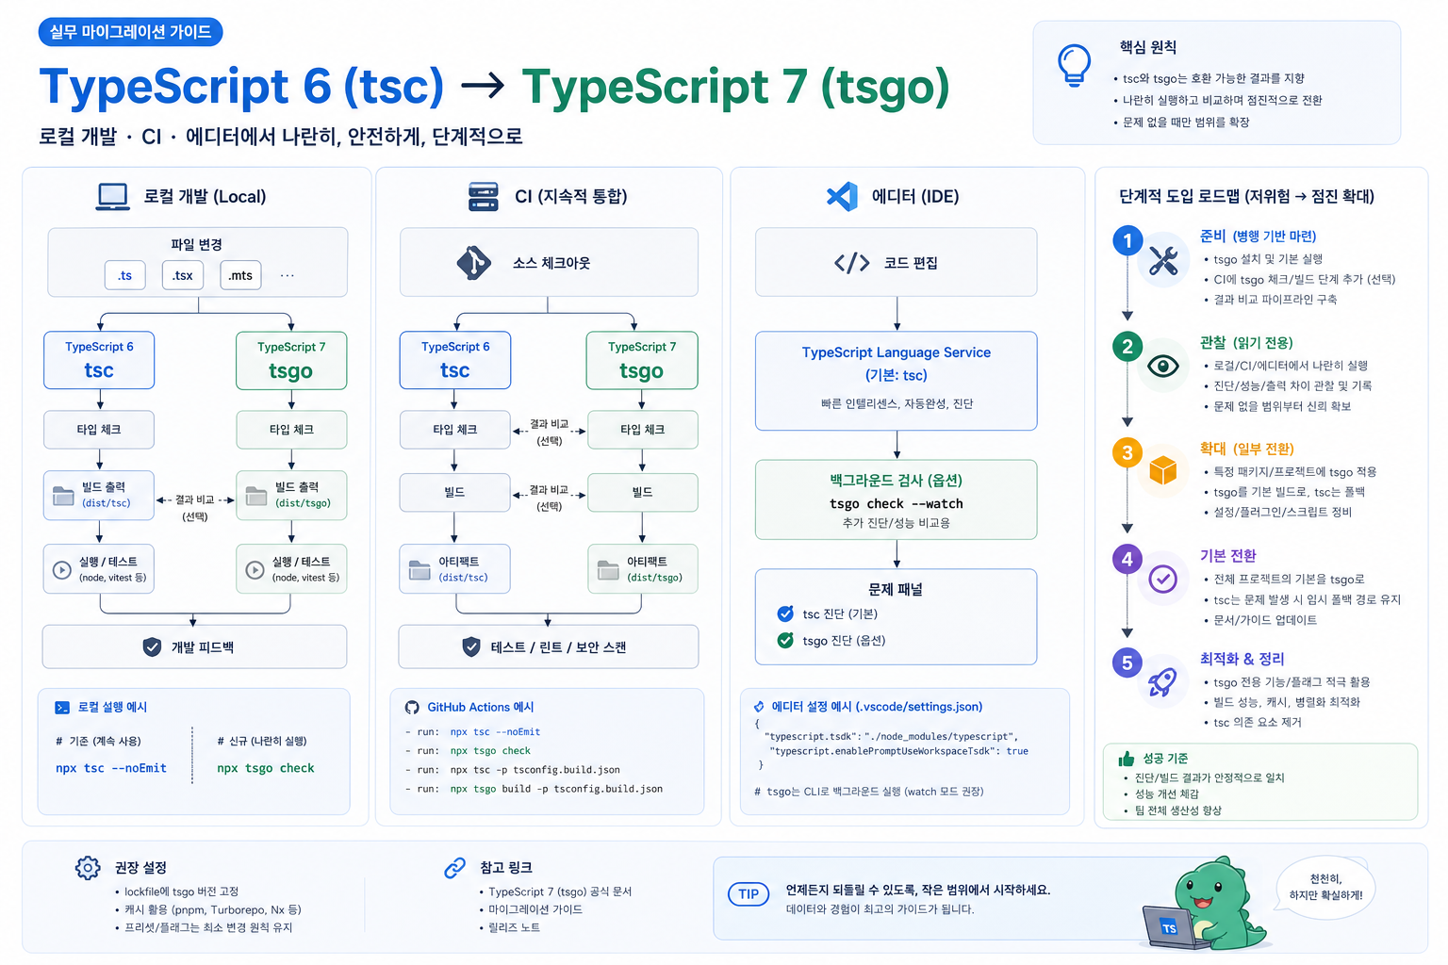The width and height of the screenshot is (1448, 965).
Task: Select the .ts file chip
Action: (x=125, y=275)
